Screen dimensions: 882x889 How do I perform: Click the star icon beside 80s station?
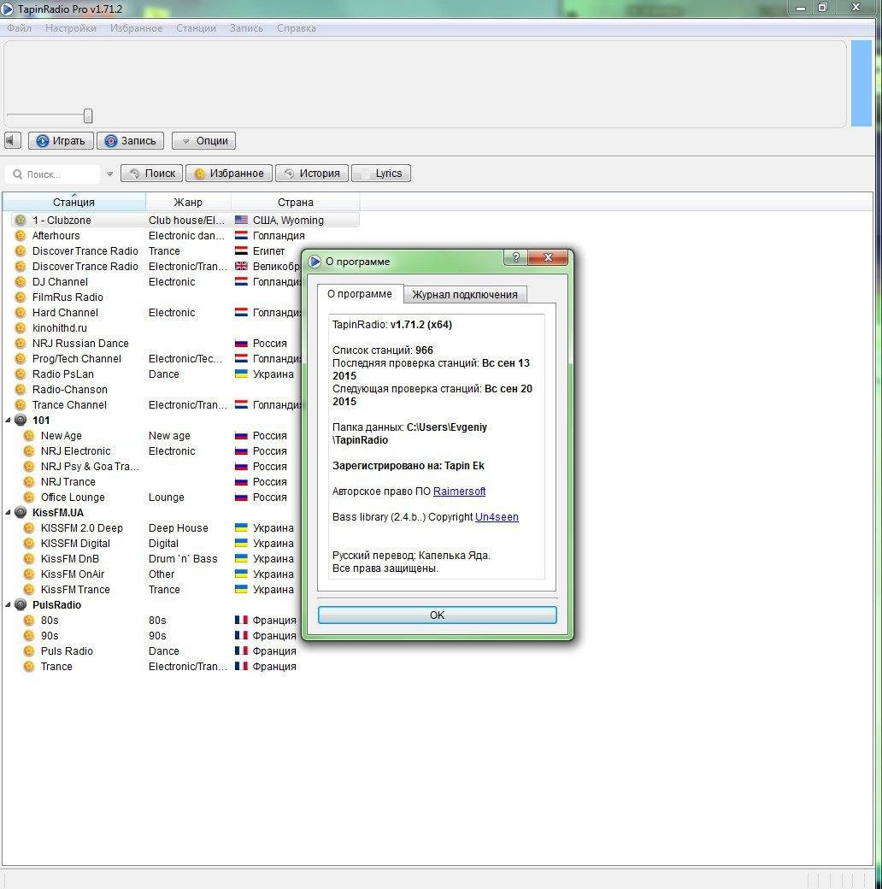pos(29,621)
